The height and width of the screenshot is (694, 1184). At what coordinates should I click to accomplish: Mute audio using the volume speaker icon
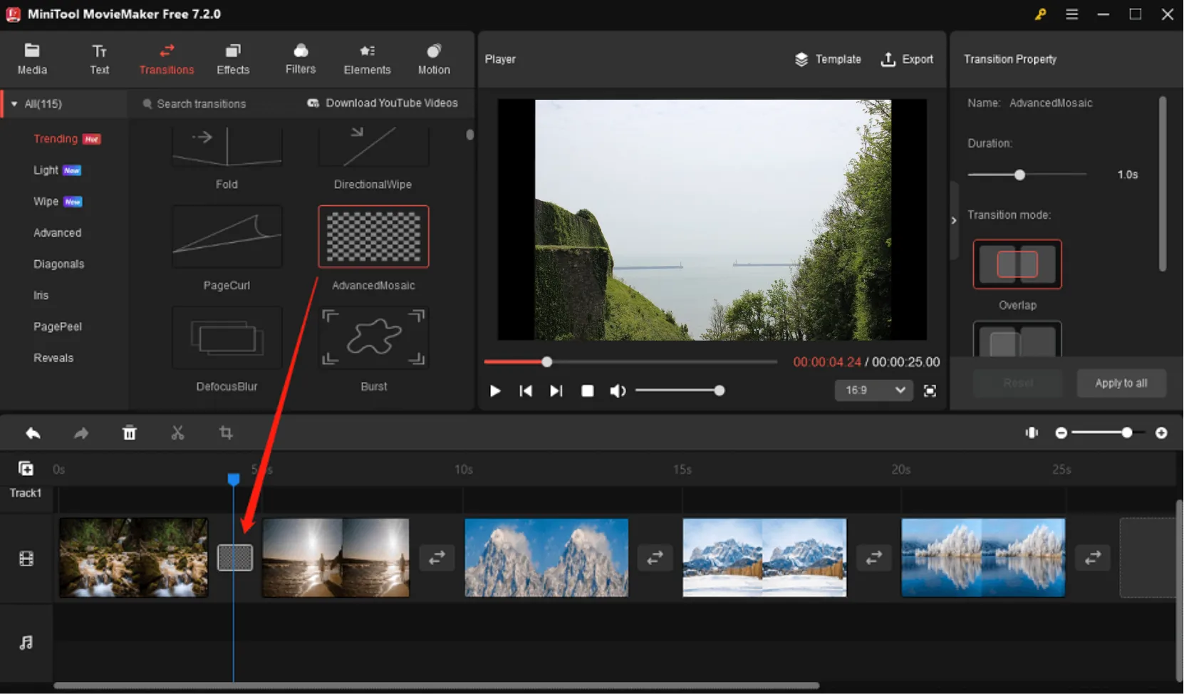[617, 390]
